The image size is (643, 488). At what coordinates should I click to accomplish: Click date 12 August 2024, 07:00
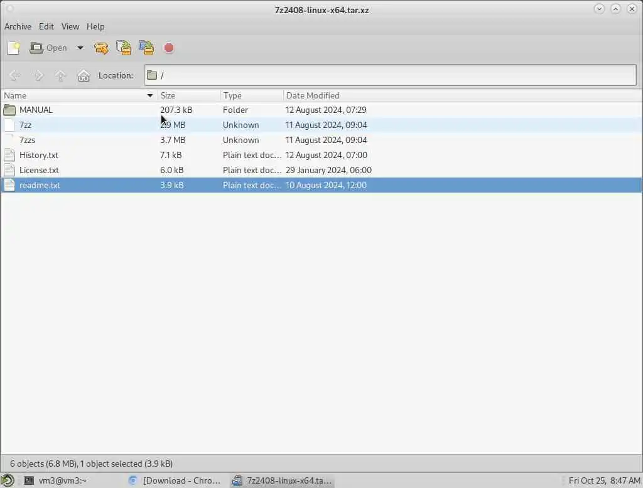[x=327, y=155]
